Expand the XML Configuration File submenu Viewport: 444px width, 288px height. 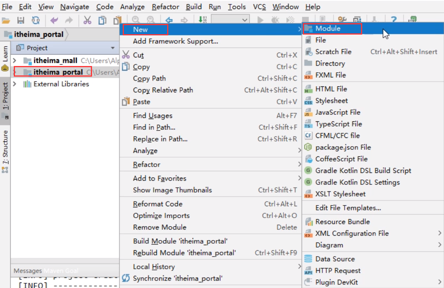click(373, 233)
